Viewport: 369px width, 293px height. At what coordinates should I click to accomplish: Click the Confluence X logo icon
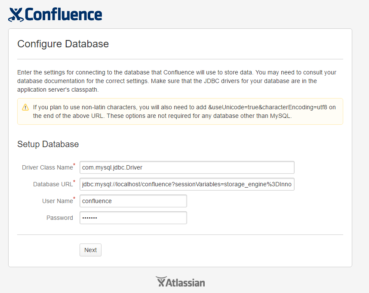click(x=16, y=15)
